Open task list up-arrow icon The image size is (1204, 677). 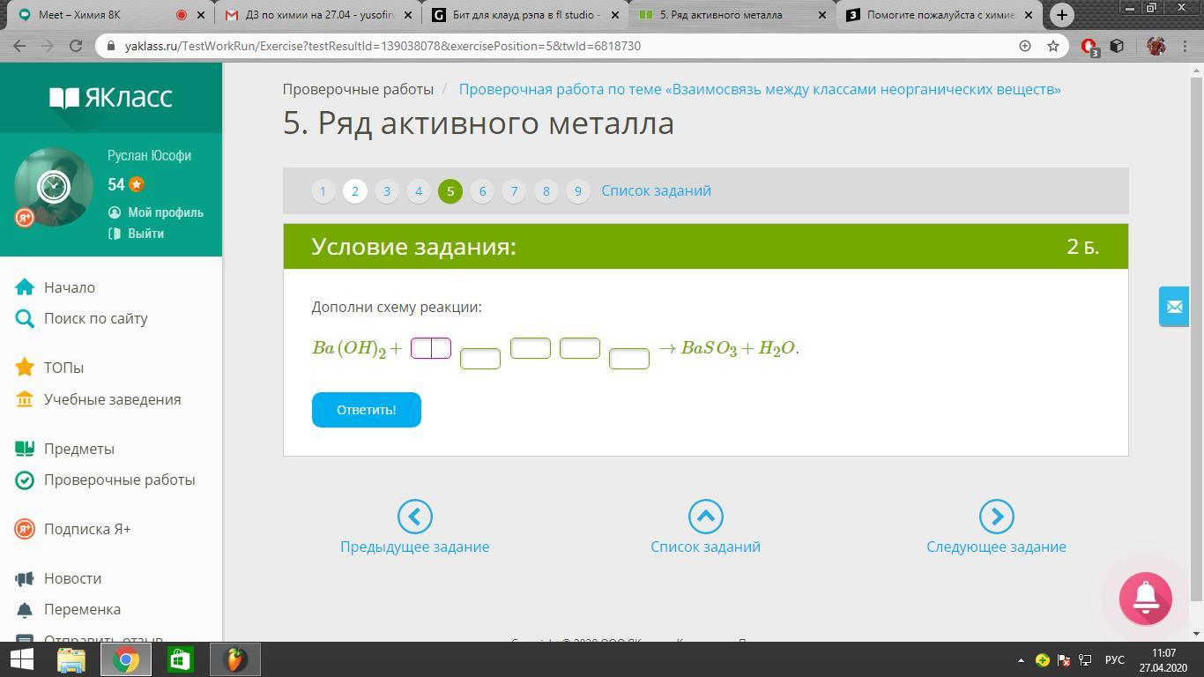coord(705,517)
